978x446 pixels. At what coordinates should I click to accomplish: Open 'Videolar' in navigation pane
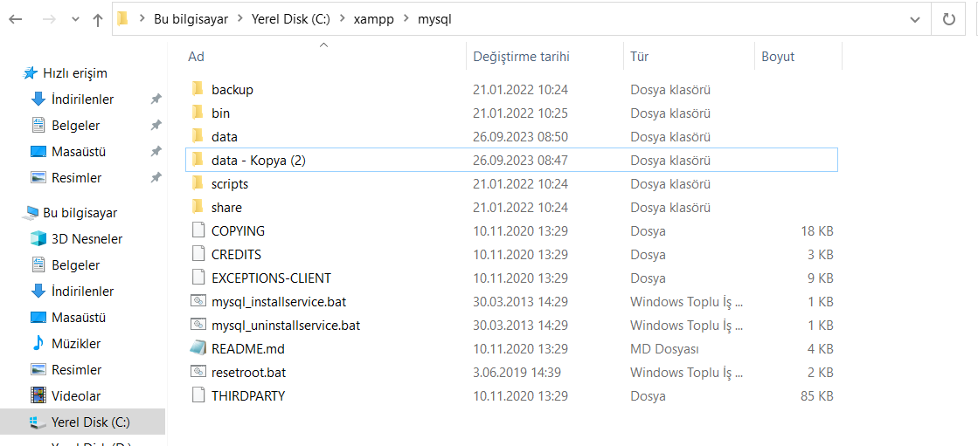(x=76, y=395)
